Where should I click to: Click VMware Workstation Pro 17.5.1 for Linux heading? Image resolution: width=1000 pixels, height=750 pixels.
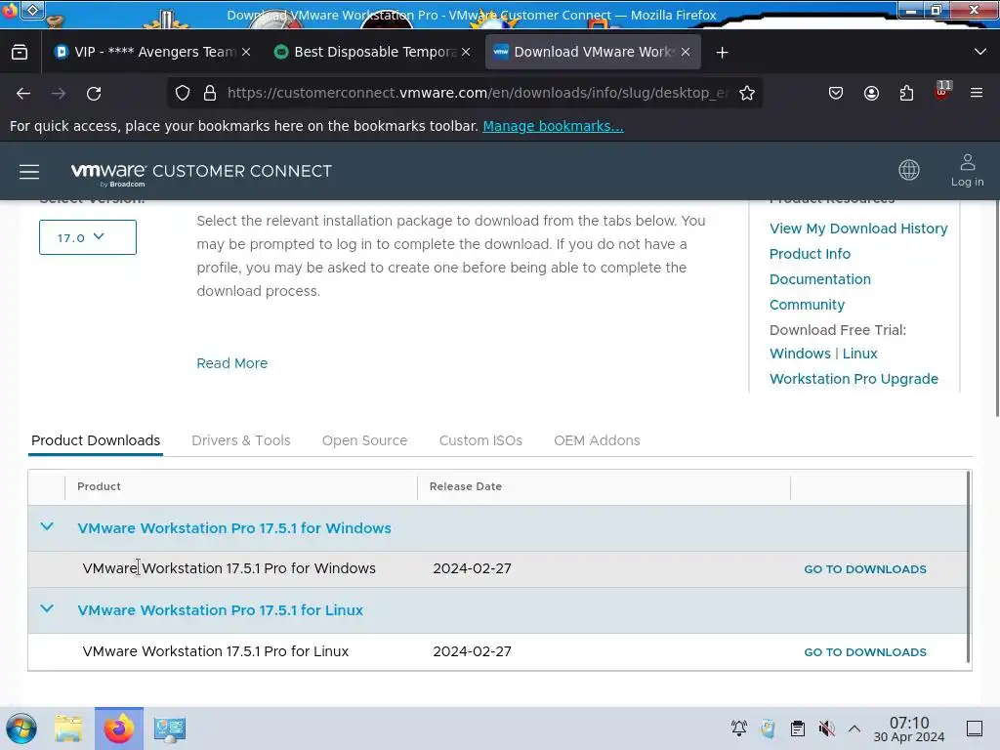[220, 610]
